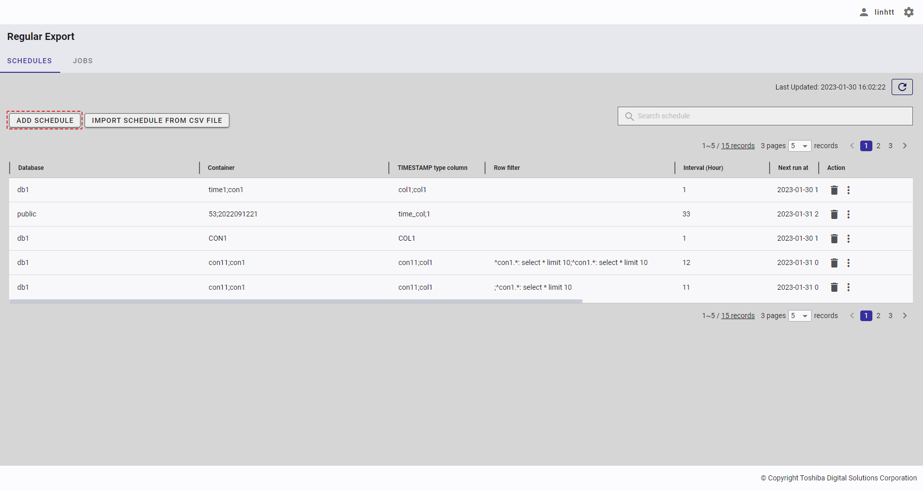This screenshot has height=490, width=923.
Task: Go to page 3 in bottom pagination
Action: pos(891,316)
